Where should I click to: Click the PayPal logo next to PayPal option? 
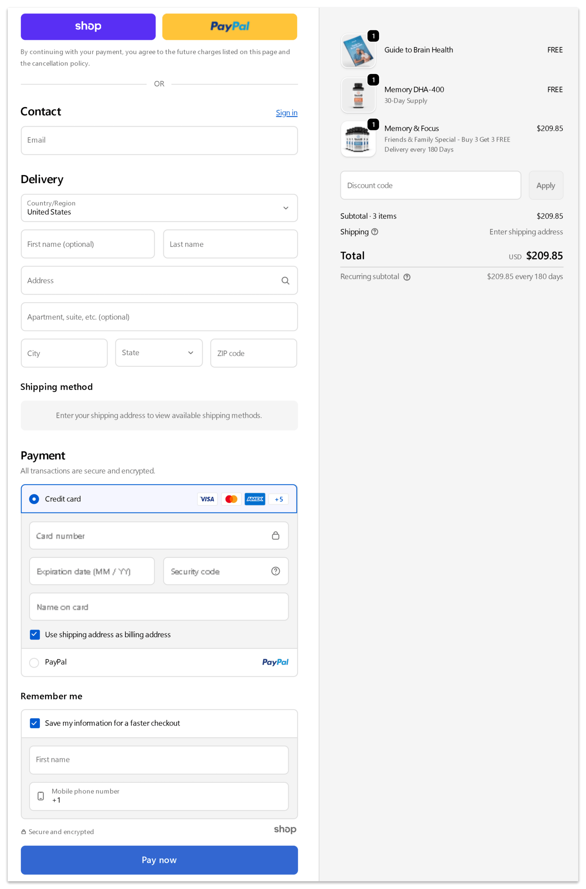(275, 662)
